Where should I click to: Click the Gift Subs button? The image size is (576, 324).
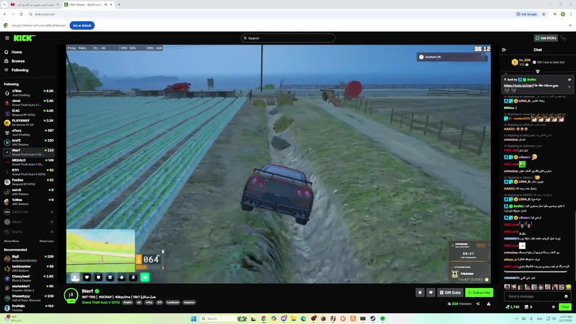450,292
